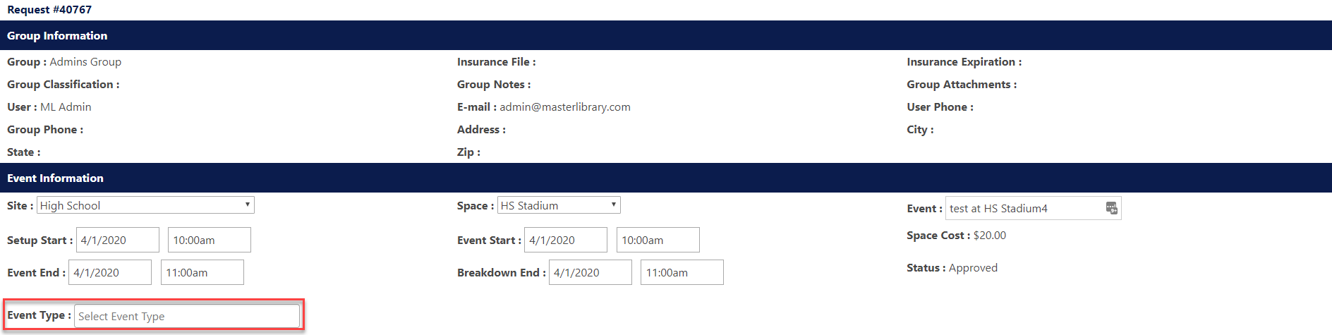
Task: Click the Event Start time field
Action: pos(658,240)
